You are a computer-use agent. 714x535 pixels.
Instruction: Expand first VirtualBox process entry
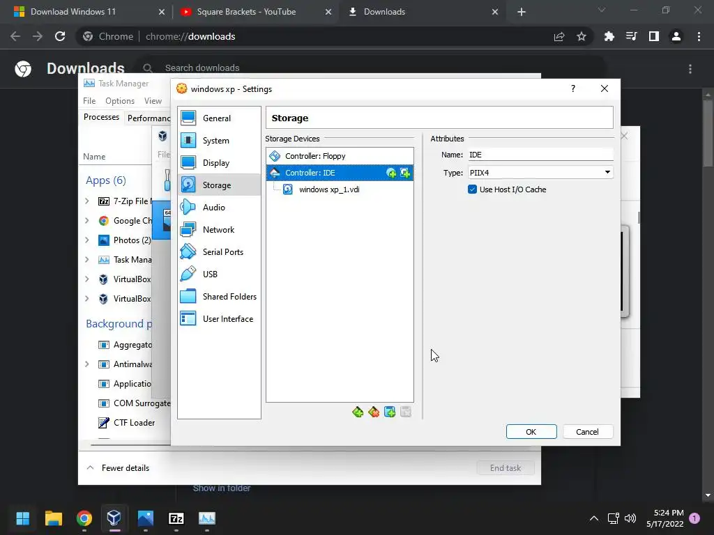click(87, 279)
